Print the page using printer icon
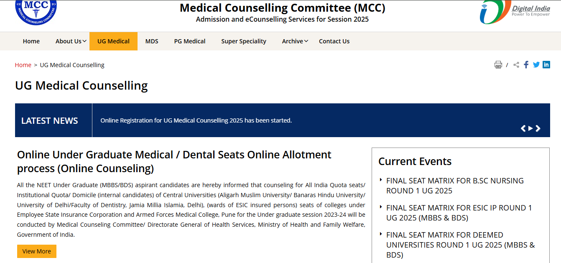561x263 pixels. pyautogui.click(x=498, y=65)
